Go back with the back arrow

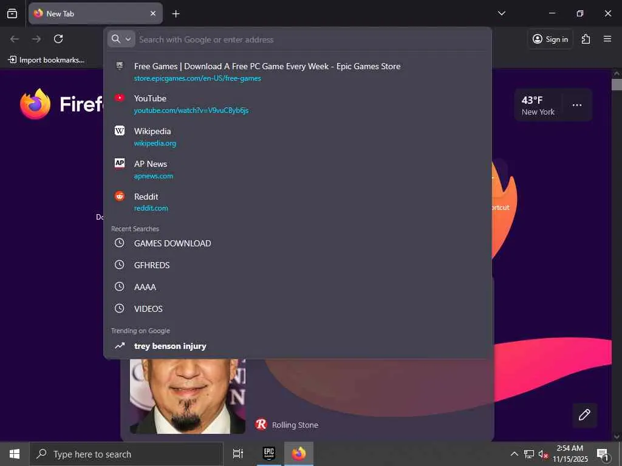pos(15,39)
